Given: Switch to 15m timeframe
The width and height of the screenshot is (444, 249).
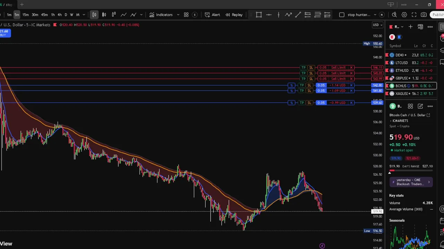Looking at the screenshot, I should click(x=25, y=15).
